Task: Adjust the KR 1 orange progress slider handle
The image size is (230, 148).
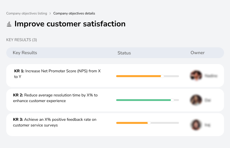Action: pos(162,76)
